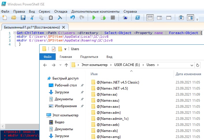Open the toolbar overflow options arrow
This screenshot has height=140, width=204.
point(197,19)
